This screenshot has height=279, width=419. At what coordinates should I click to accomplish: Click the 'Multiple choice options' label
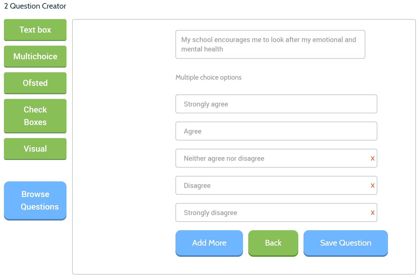pos(209,78)
